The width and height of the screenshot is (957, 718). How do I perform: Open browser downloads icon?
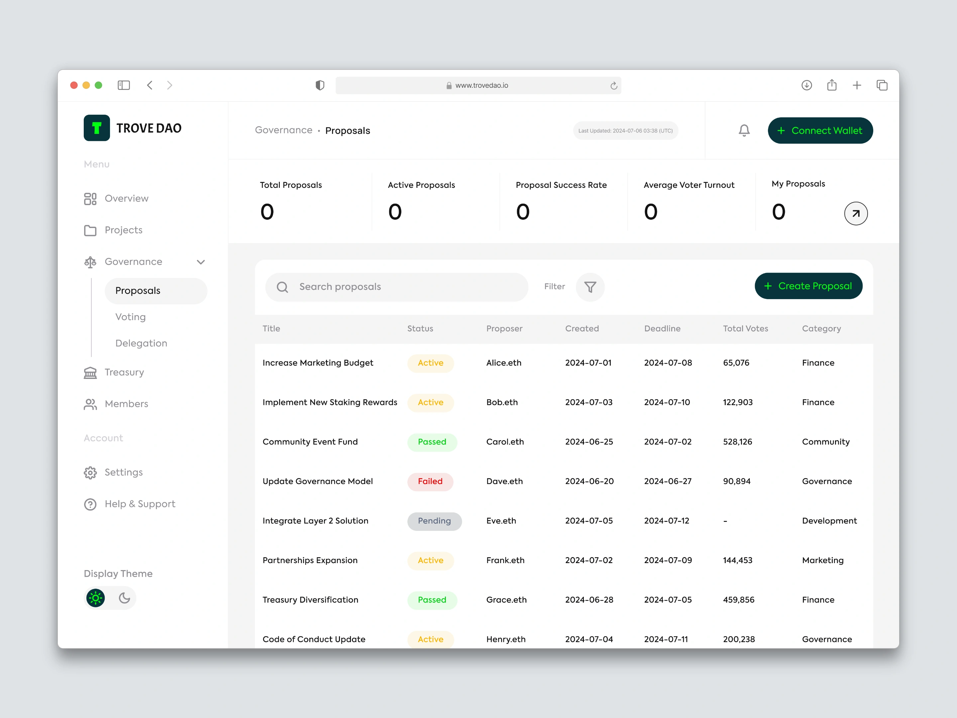tap(806, 85)
